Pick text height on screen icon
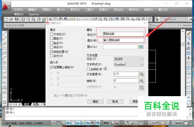Image resolution: width=194 pixels, height=127 pixels. [x=142, y=74]
